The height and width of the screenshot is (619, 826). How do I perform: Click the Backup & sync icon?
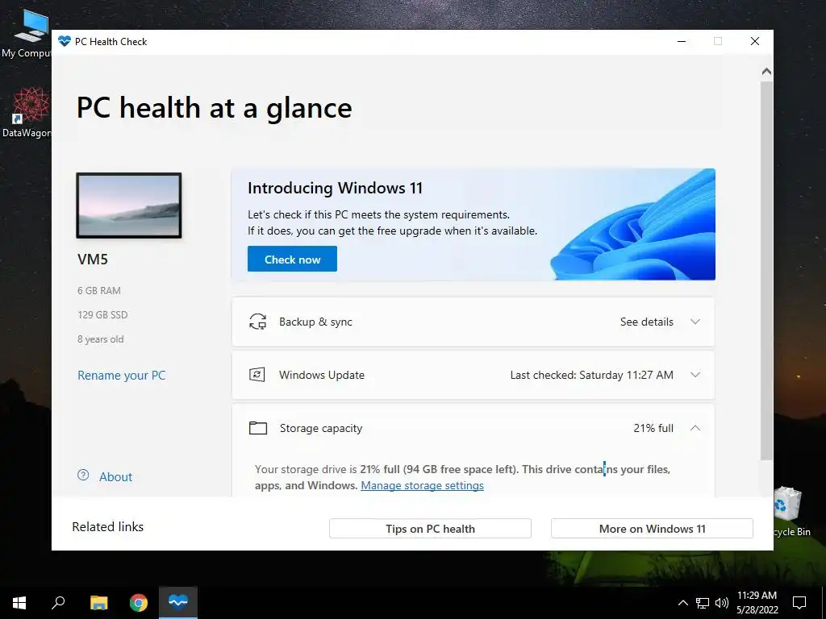point(257,322)
